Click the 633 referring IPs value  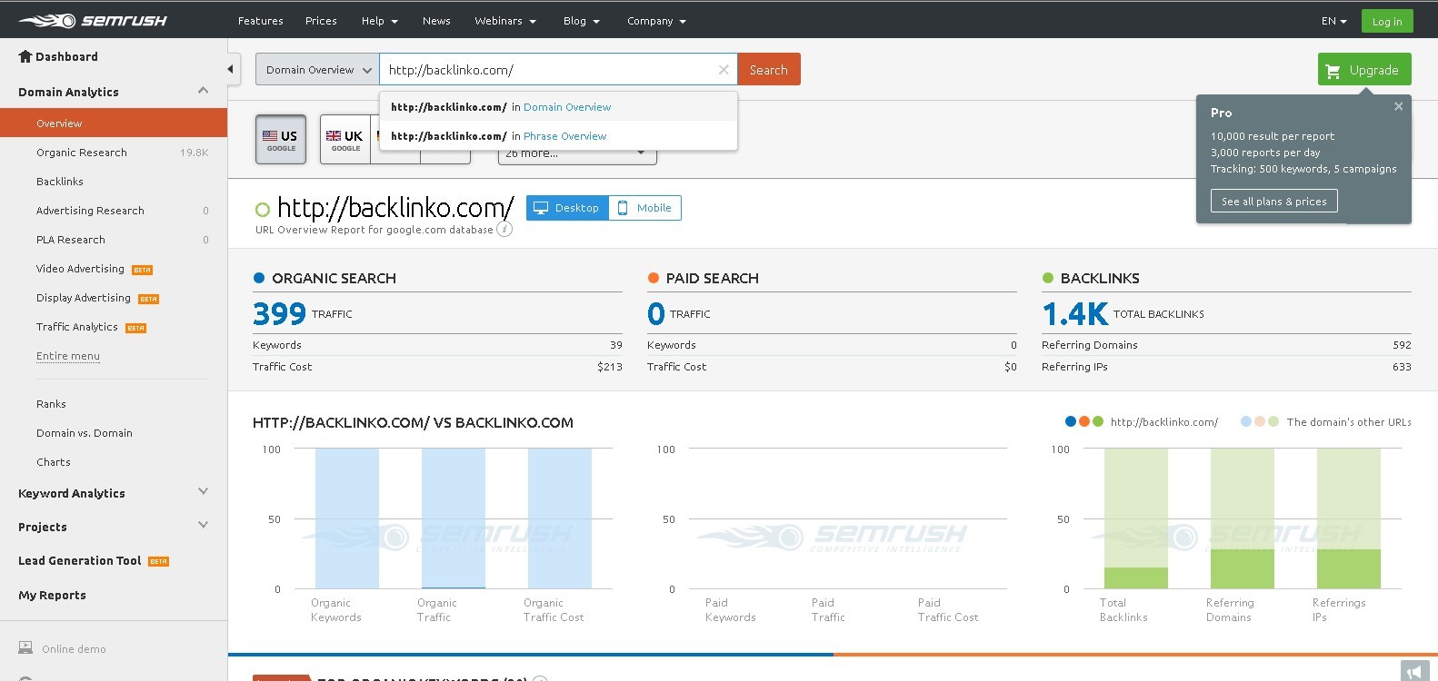point(1402,367)
